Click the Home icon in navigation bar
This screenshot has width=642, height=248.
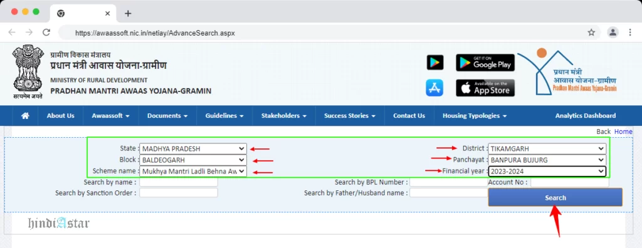tap(25, 116)
